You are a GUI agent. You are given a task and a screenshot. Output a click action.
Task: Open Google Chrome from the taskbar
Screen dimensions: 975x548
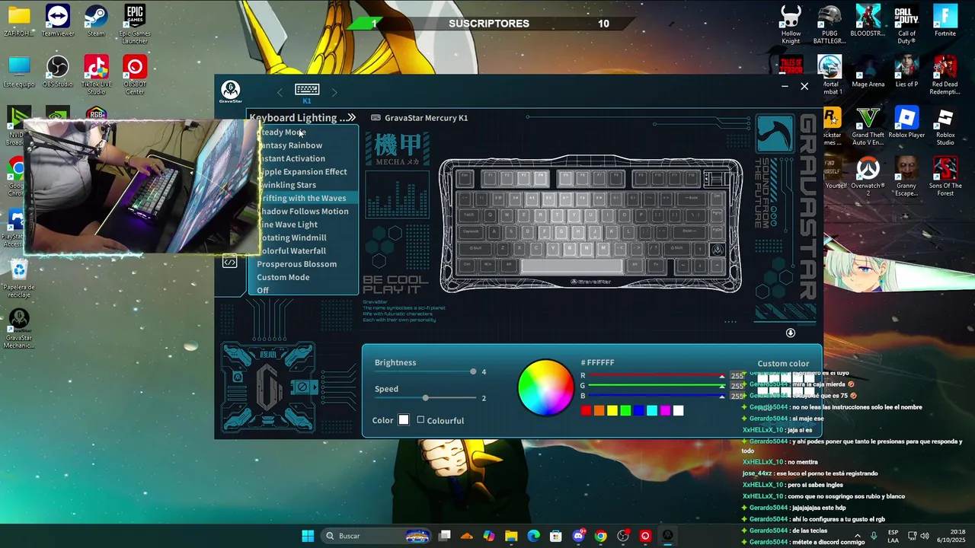[600, 536]
